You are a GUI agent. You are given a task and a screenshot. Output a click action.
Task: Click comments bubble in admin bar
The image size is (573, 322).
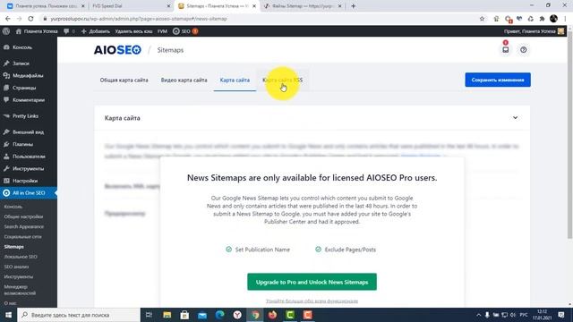(x=69, y=31)
